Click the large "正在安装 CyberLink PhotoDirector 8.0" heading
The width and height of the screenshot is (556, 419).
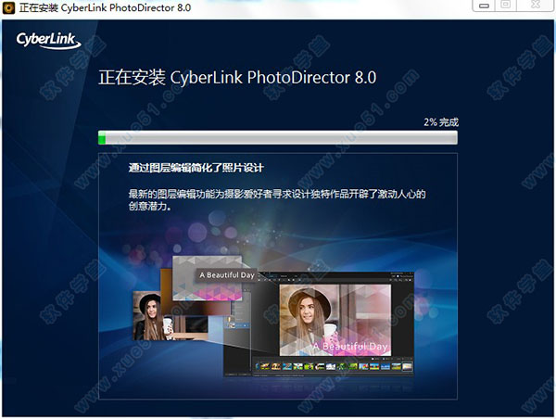[237, 76]
